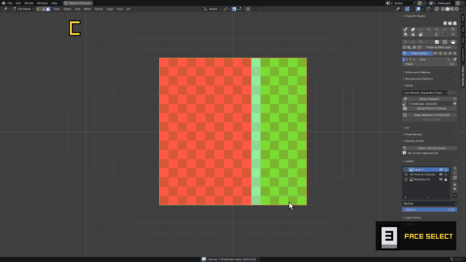Duplicate layer with the copy icon beside layers list

click(455, 178)
